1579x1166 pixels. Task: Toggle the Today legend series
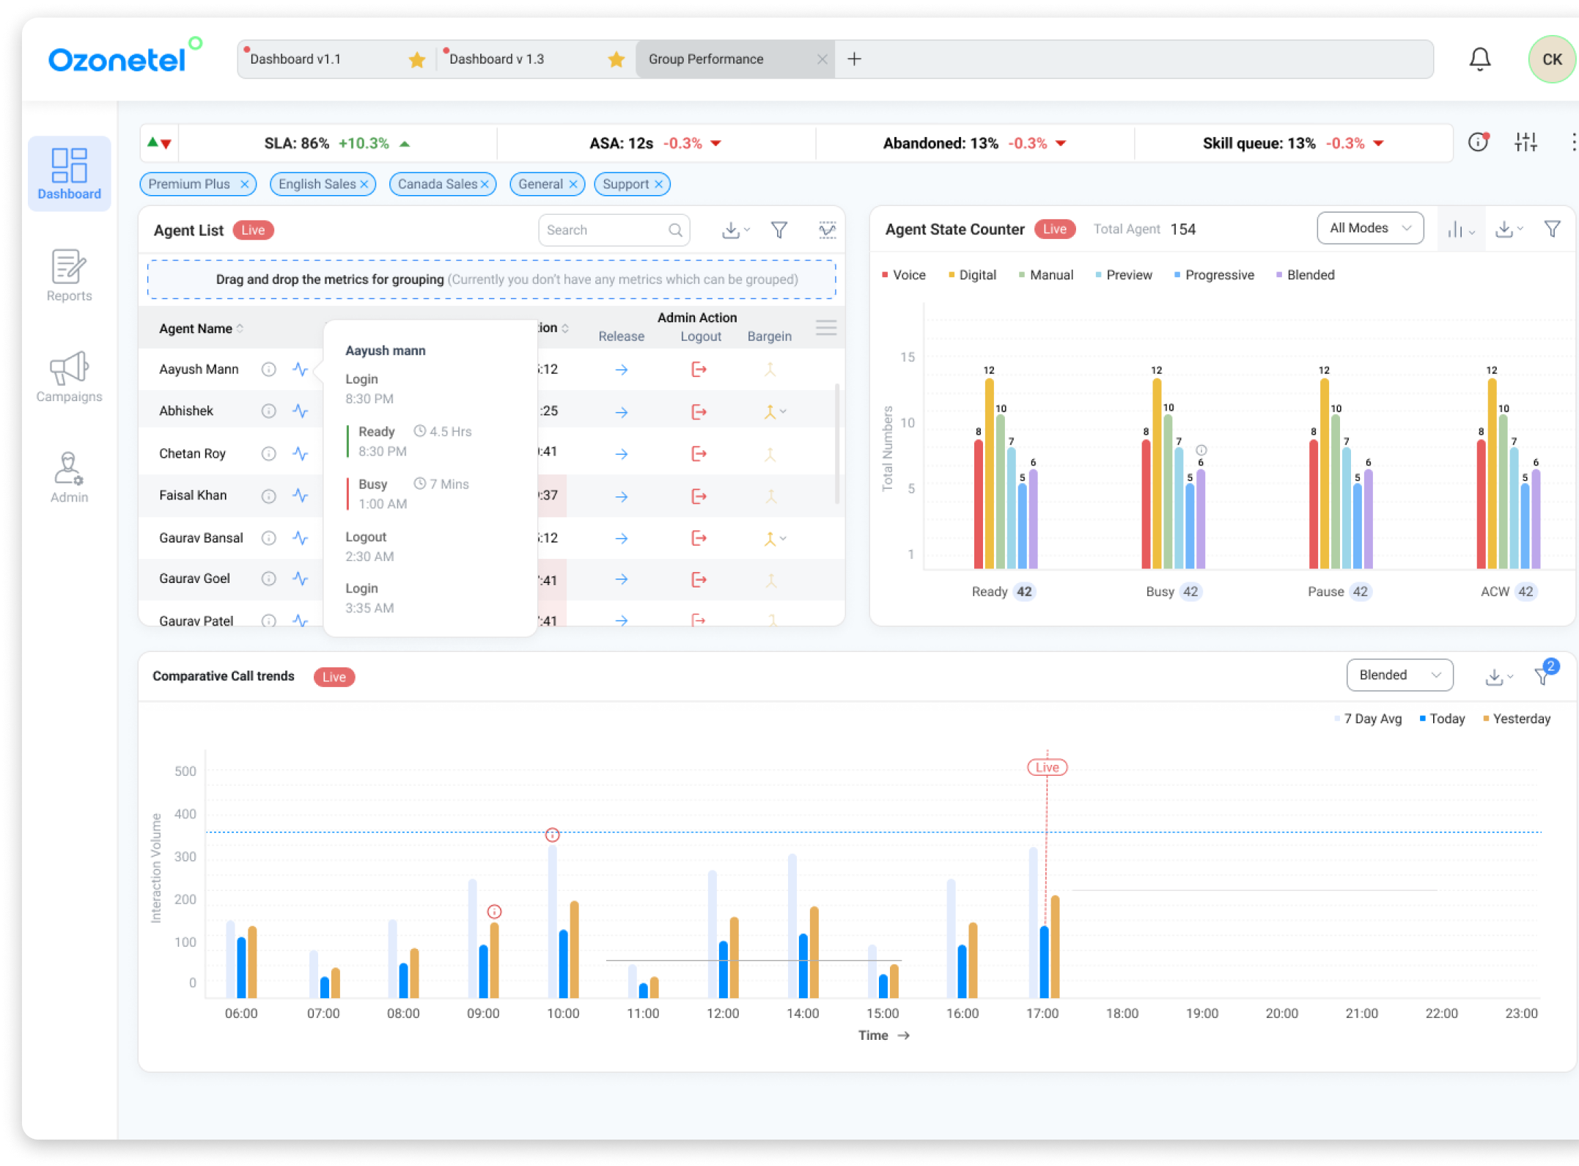tap(1442, 719)
